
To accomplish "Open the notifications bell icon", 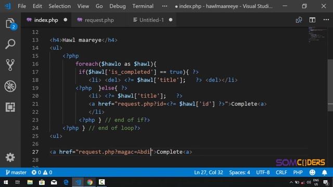I will point(324,172).
